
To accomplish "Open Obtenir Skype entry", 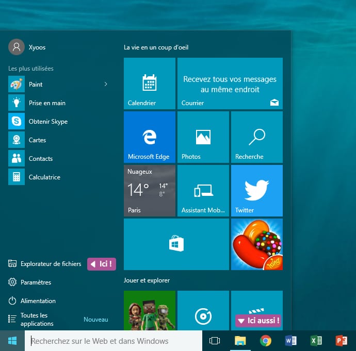I will [x=59, y=121].
